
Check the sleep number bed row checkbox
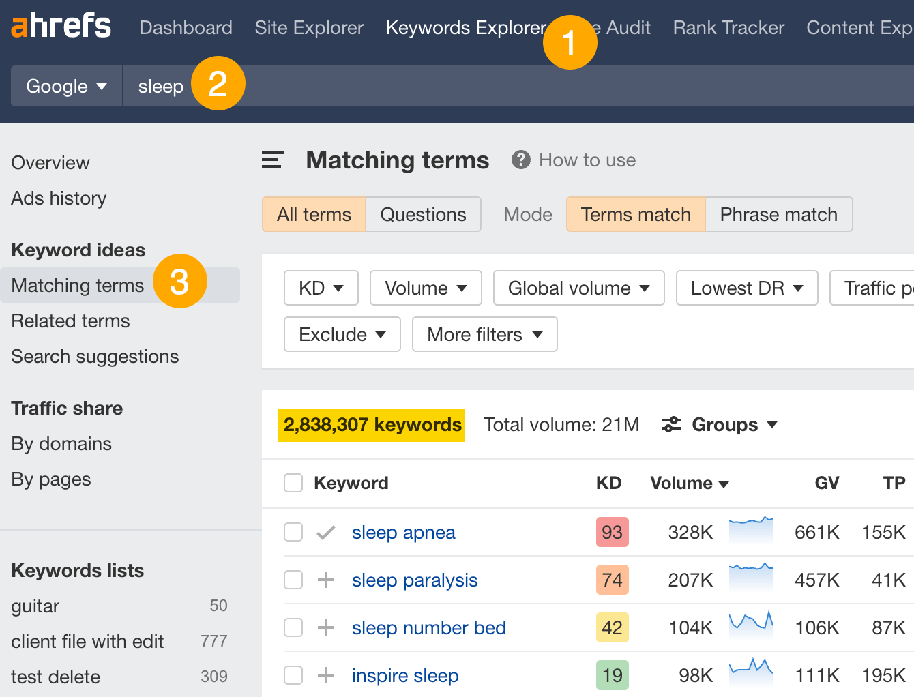(293, 627)
